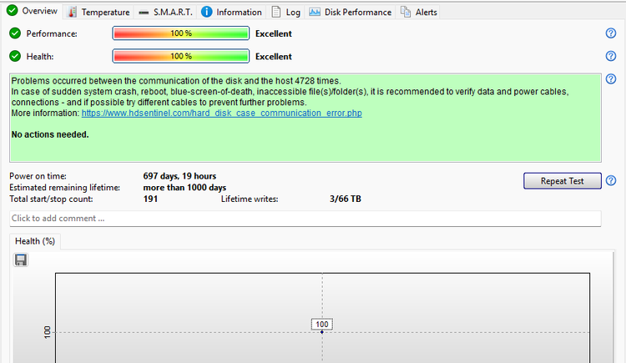Open the Disk Performance tab
The width and height of the screenshot is (626, 363).
click(350, 13)
